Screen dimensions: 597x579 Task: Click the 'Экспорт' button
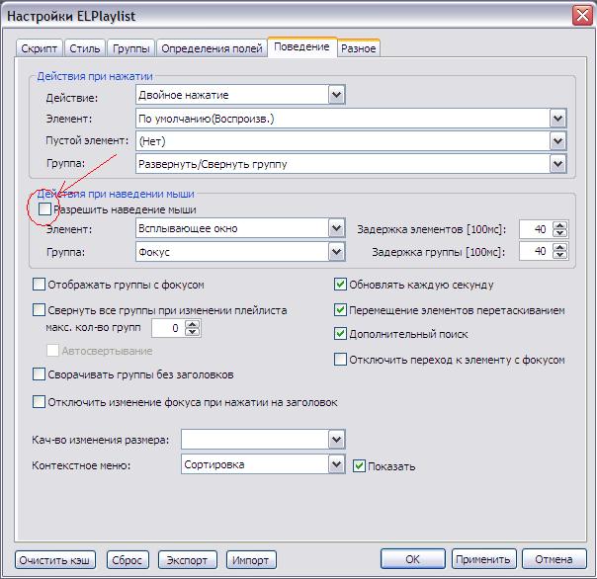[187, 560]
